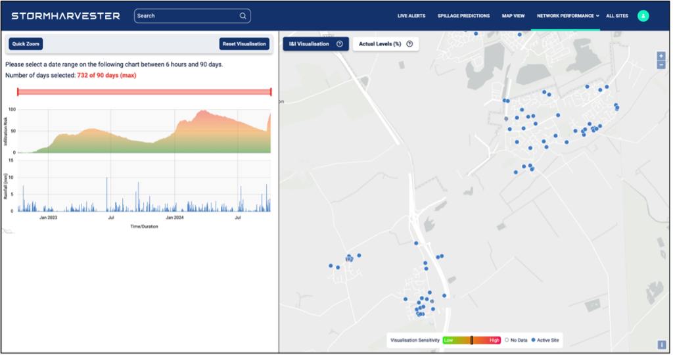Click the StormHarvester logo

pyautogui.click(x=66, y=16)
